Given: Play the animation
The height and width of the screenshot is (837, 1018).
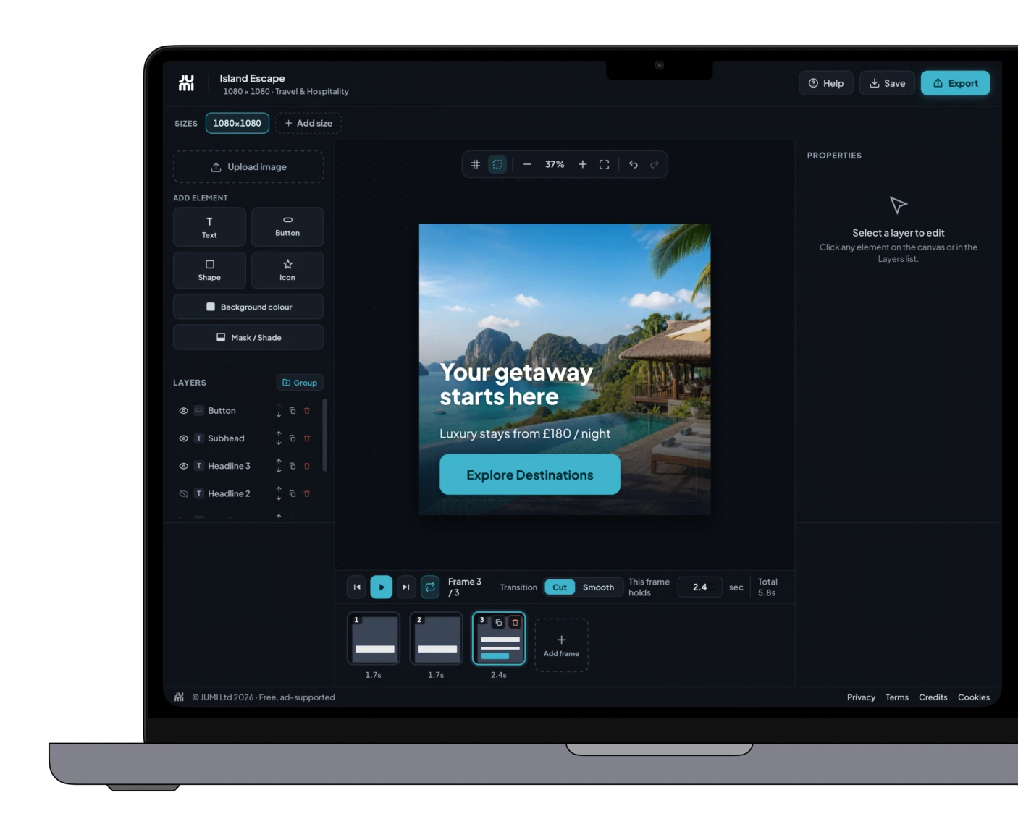Looking at the screenshot, I should click(382, 587).
